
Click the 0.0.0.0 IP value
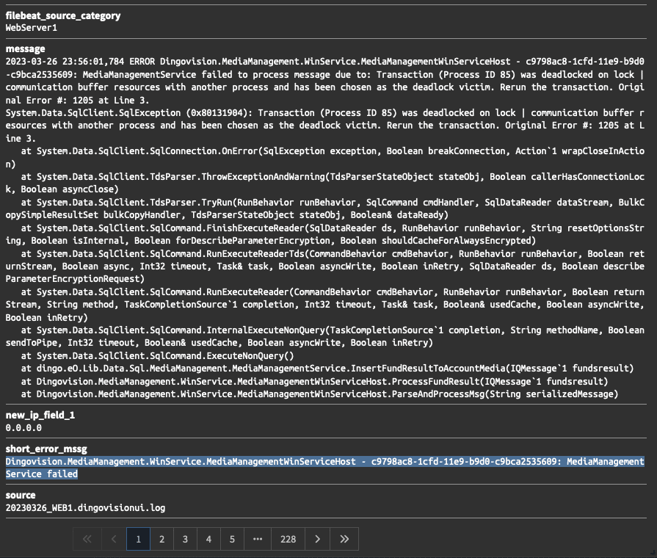point(23,427)
